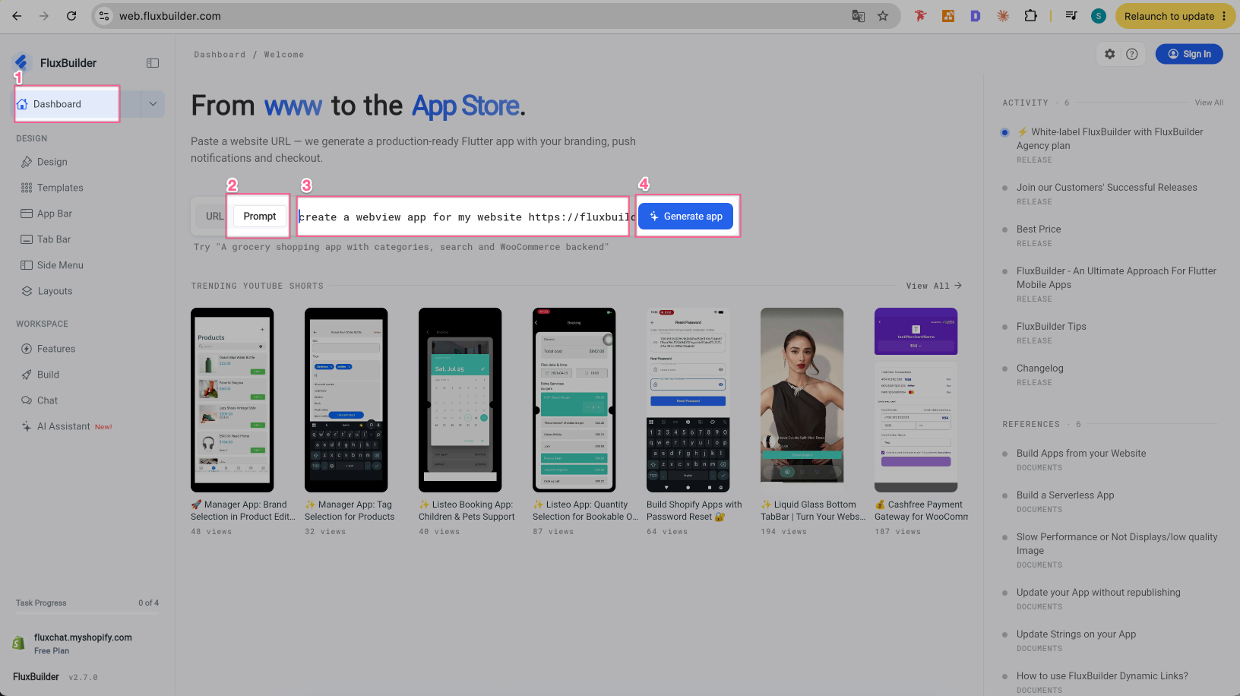1240x696 pixels.
Task: Go forward in browser history
Action: pos(44,16)
